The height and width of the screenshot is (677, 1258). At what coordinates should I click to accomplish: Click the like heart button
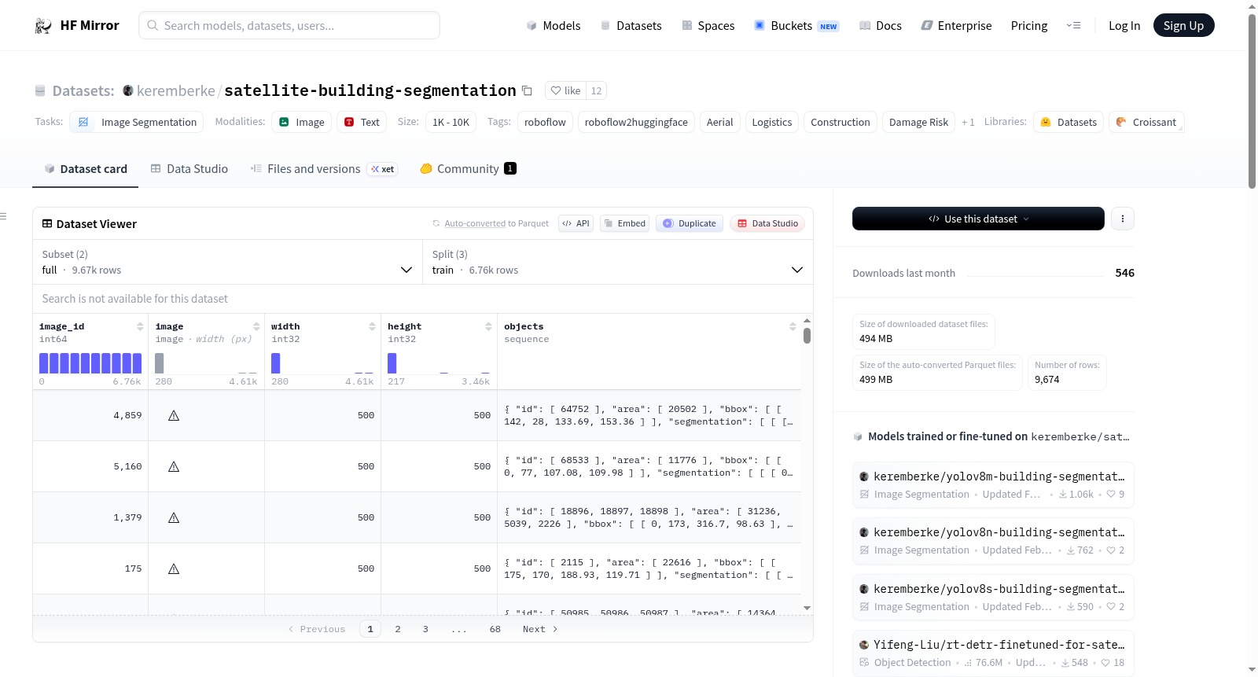coord(565,91)
